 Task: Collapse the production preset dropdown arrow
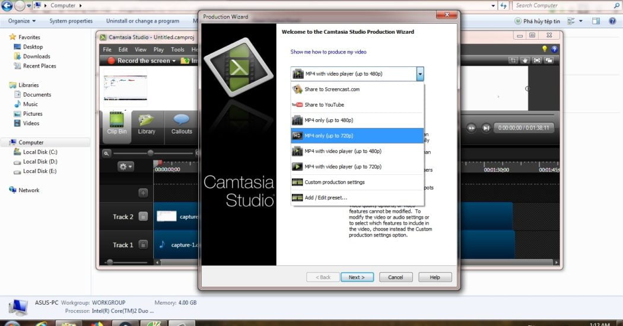coord(420,74)
